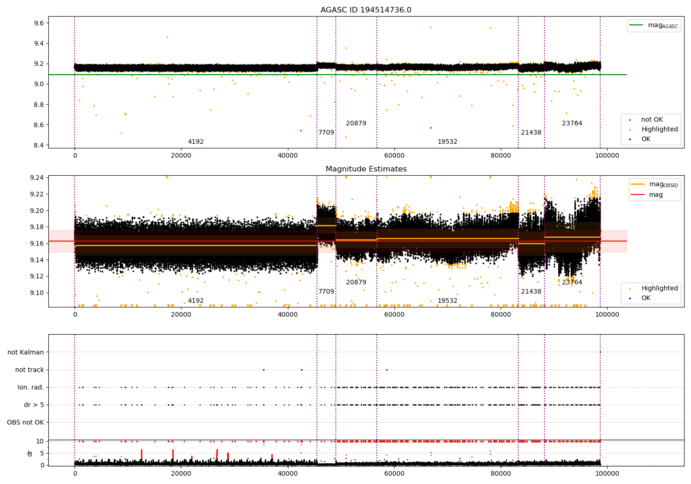This screenshot has width=691, height=484.
Task: Click the 'dr' y-axis label
Action: pos(30,453)
